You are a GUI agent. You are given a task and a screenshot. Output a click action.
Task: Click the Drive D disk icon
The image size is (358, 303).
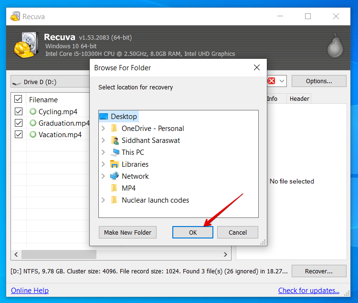pos(17,83)
